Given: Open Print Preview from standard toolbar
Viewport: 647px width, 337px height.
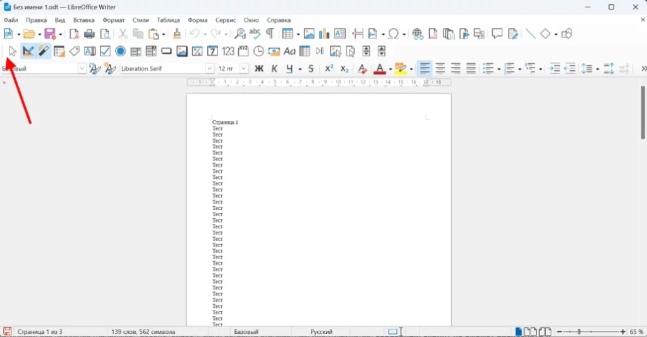Looking at the screenshot, I should pyautogui.click(x=105, y=34).
